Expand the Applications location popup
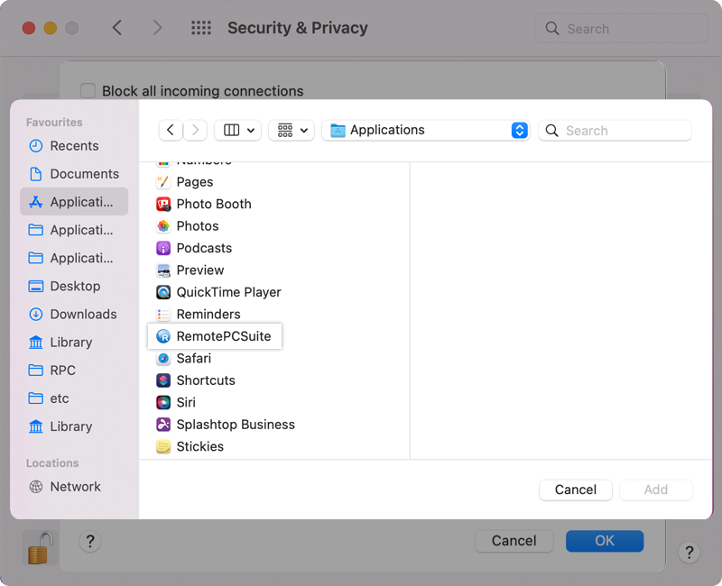 [x=519, y=130]
